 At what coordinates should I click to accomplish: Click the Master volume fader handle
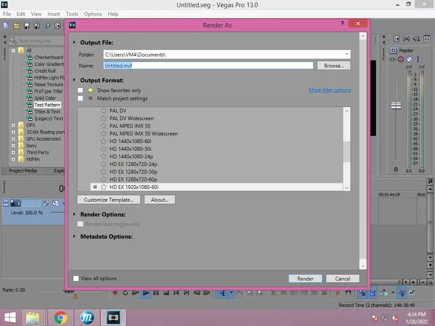coord(396,105)
